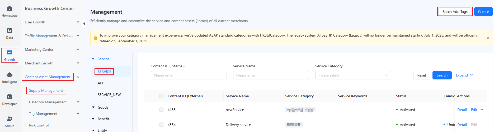The height and width of the screenshot is (132, 494).
Task: Collapse sidebar with the left arrow handle
Action: tap(84, 24)
